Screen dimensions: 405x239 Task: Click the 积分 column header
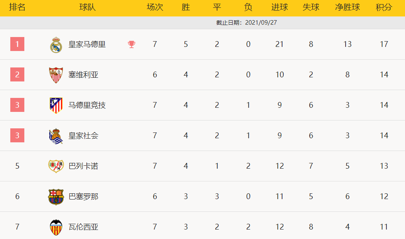(x=384, y=8)
